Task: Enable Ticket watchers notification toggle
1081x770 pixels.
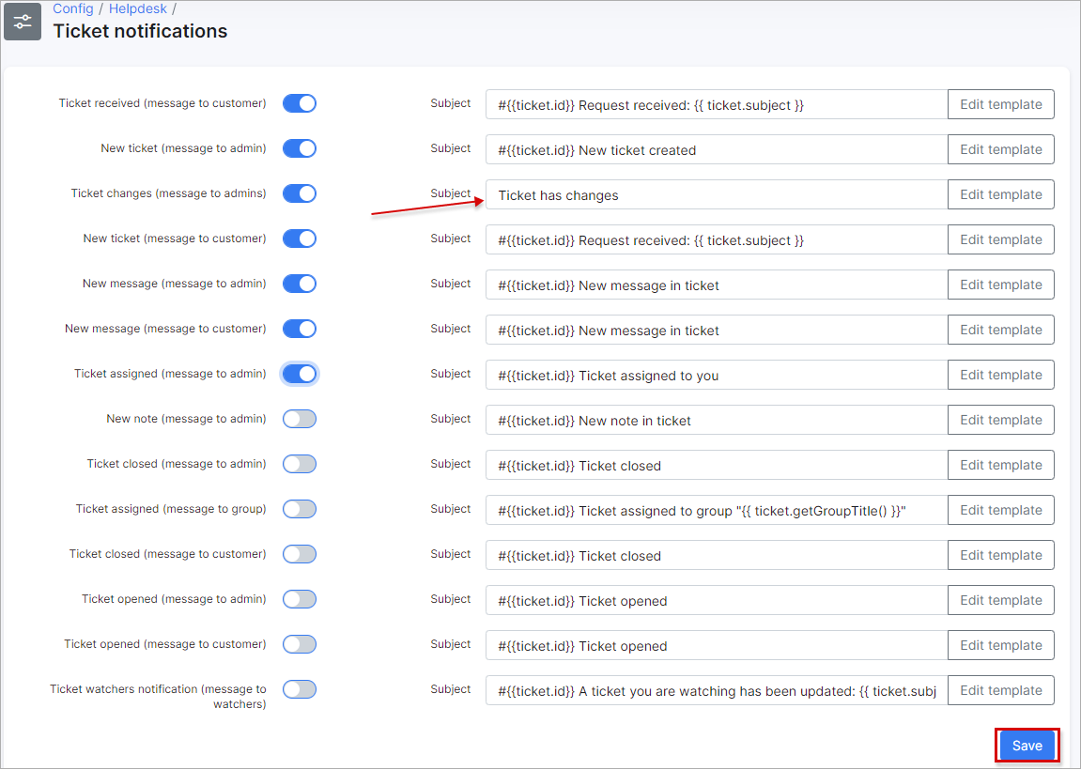Action: coord(299,689)
